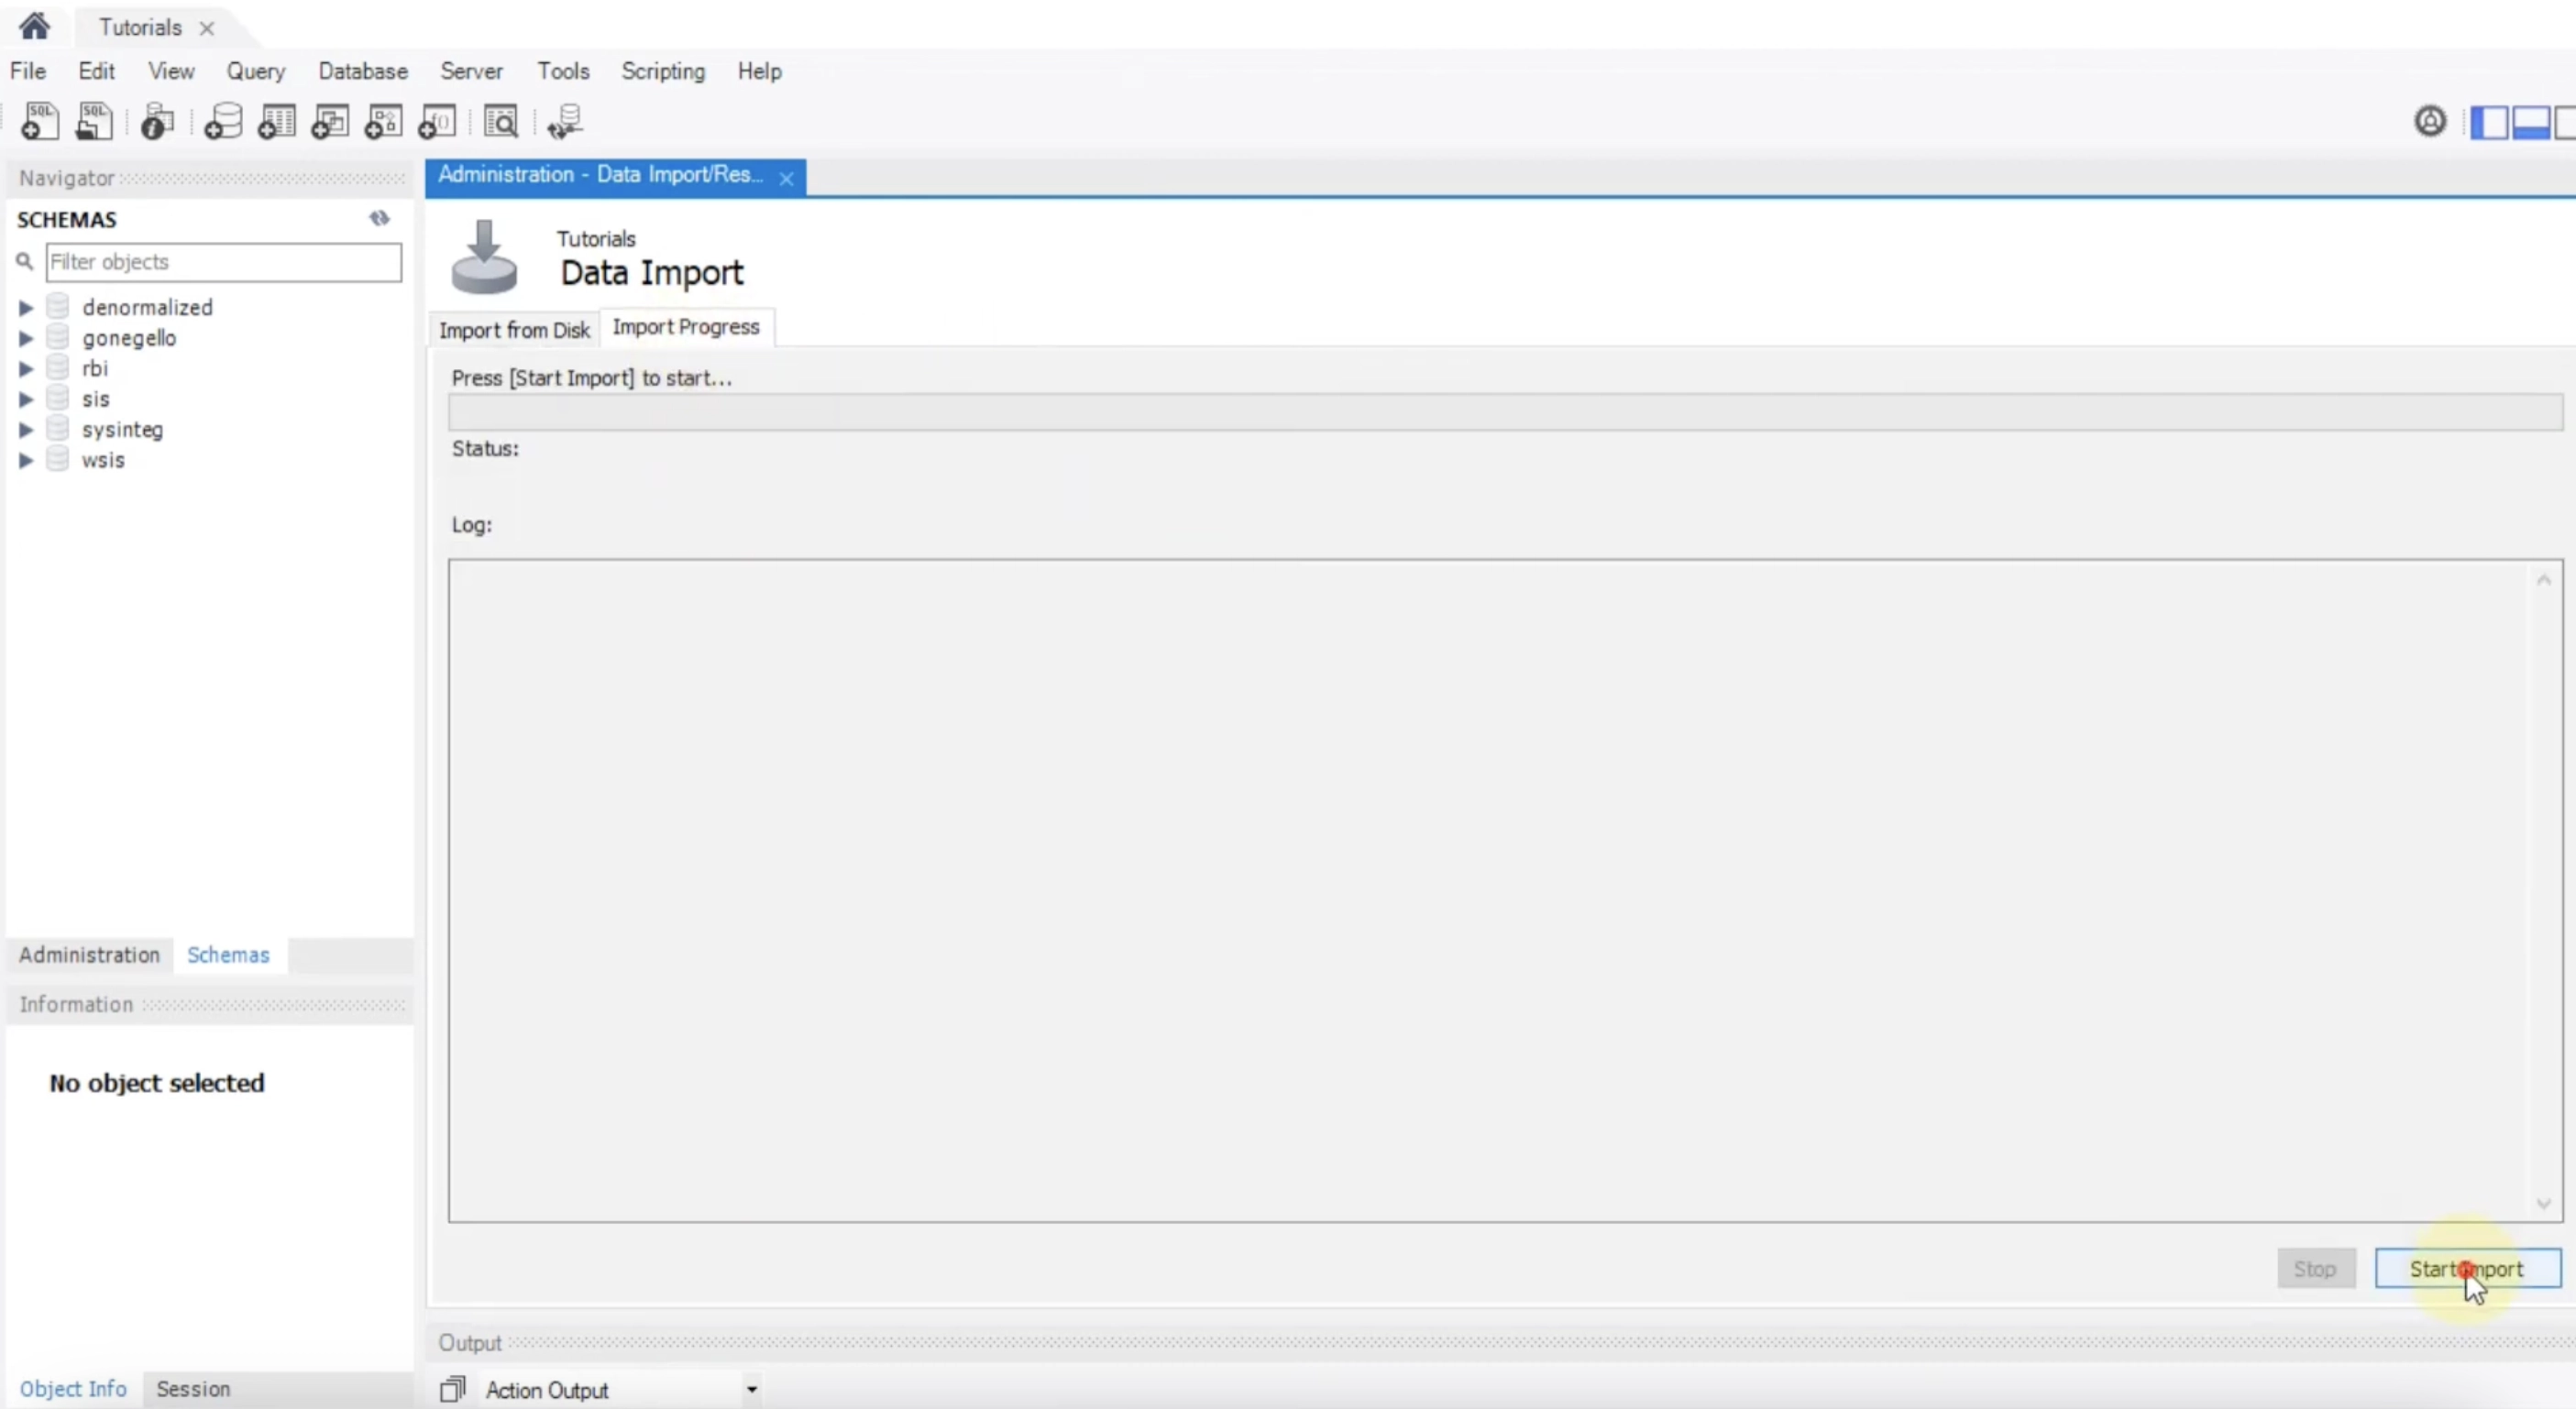Reconnect to the DBMS

tap(567, 121)
